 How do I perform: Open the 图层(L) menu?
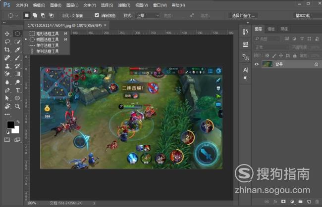pos(72,5)
